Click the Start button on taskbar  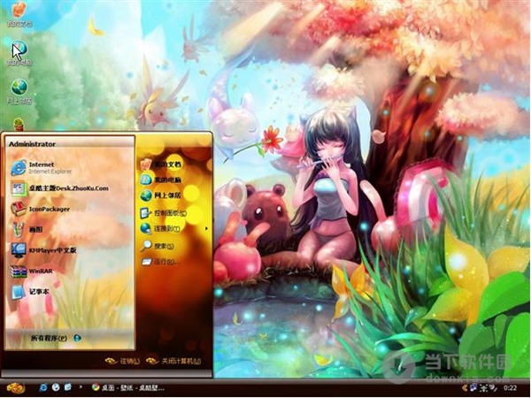(x=16, y=387)
